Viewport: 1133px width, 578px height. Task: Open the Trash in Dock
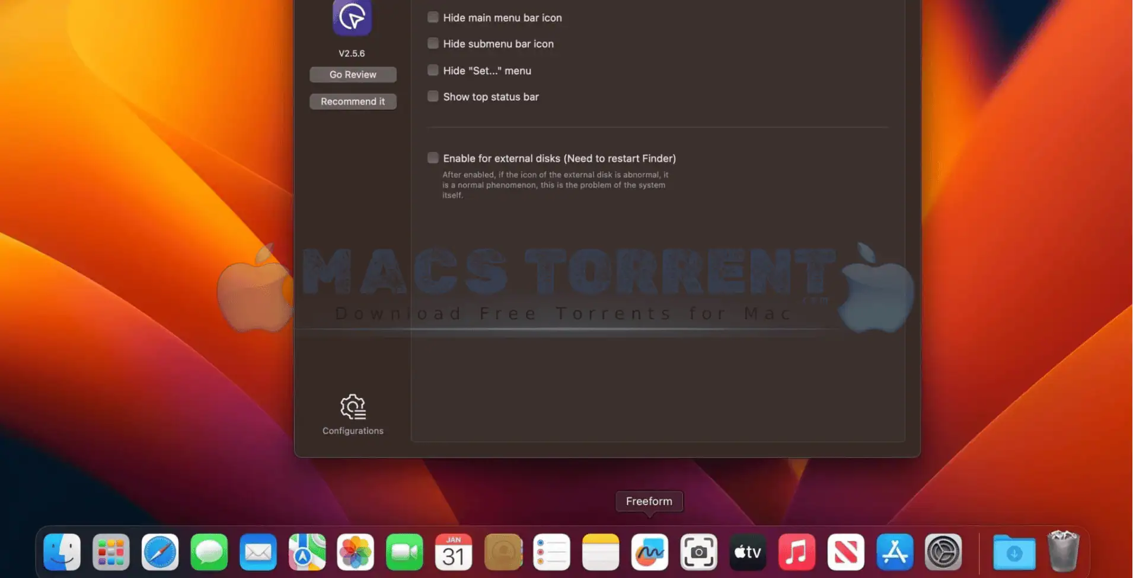pyautogui.click(x=1064, y=551)
